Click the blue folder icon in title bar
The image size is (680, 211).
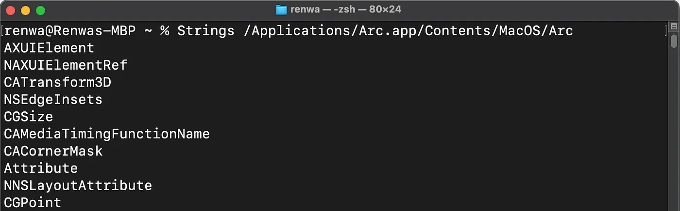point(281,10)
